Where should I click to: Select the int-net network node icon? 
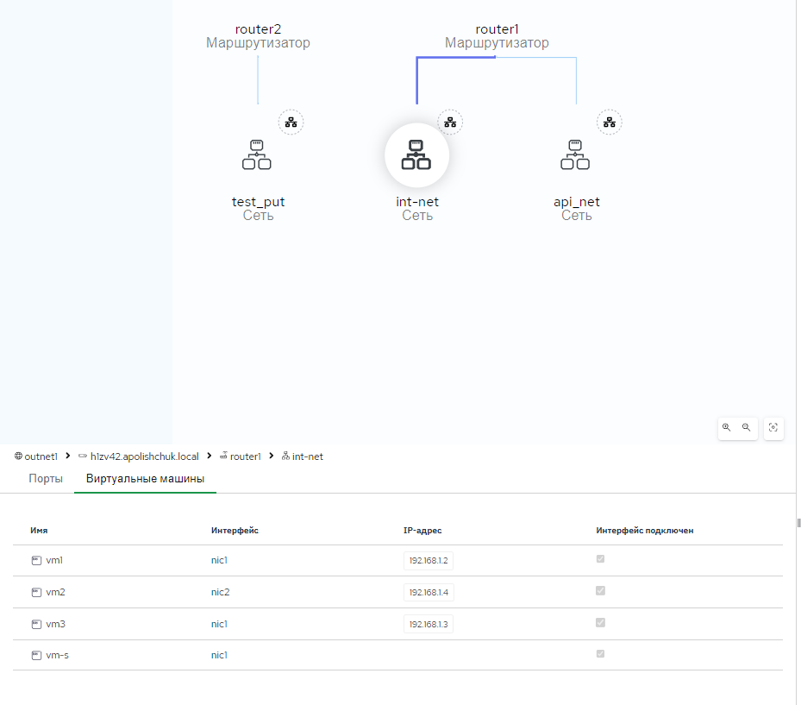pyautogui.click(x=416, y=155)
